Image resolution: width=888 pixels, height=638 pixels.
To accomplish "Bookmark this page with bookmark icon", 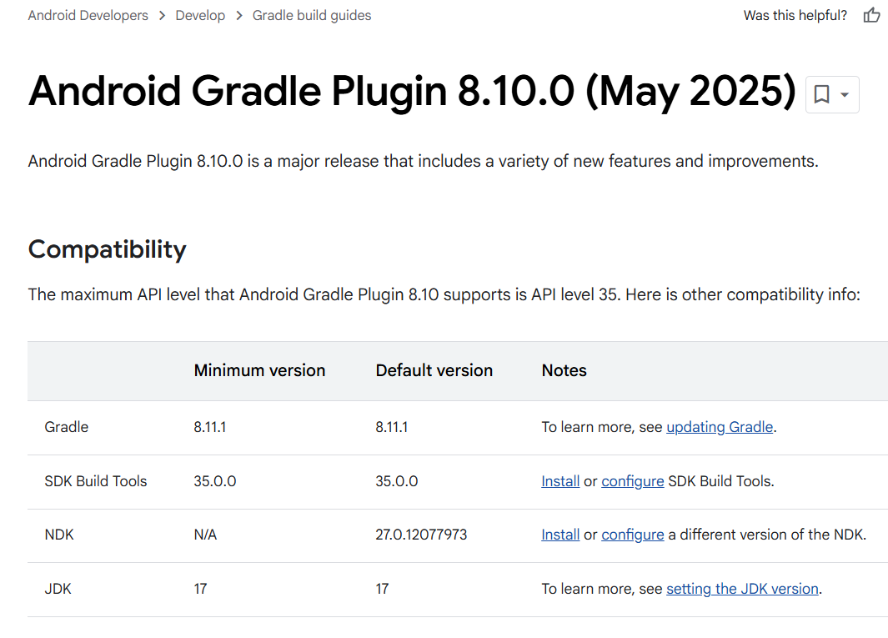I will (x=821, y=94).
